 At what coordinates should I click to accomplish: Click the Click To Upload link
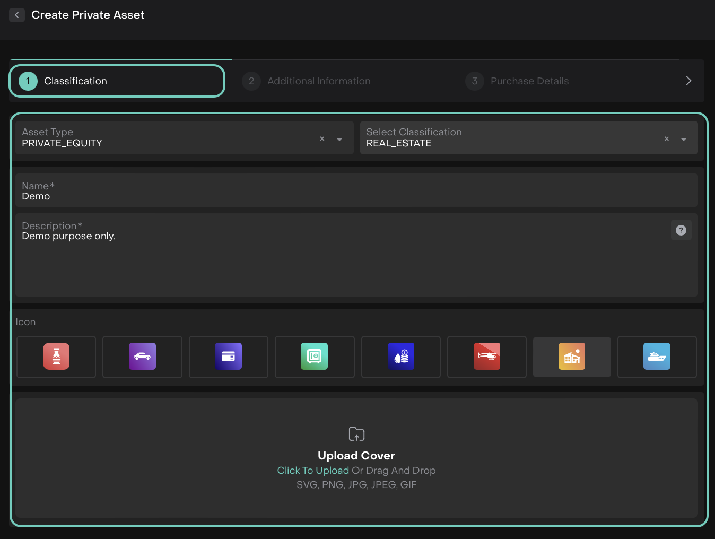point(313,471)
